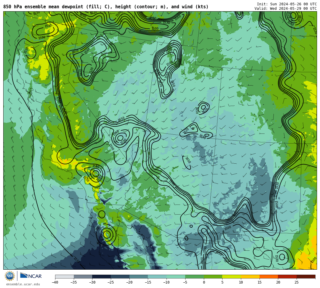Pick the darkest navy -30 to -25 colorbar segment
This screenshot has width=320, height=288.
click(102, 276)
